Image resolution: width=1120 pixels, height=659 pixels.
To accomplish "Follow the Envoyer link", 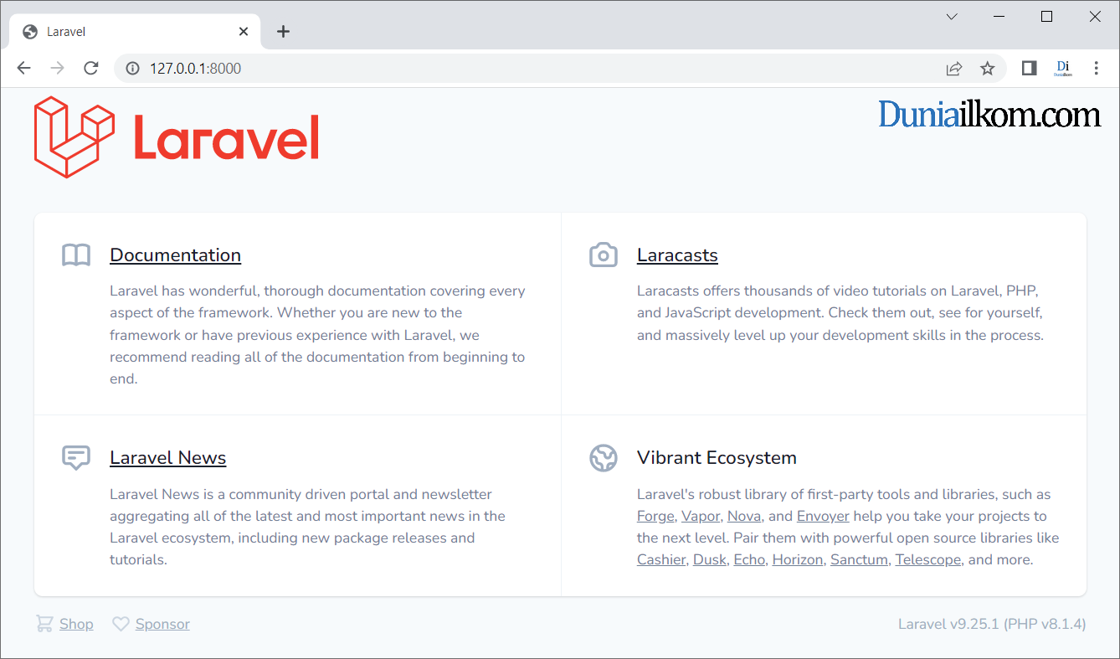I will [x=823, y=517].
